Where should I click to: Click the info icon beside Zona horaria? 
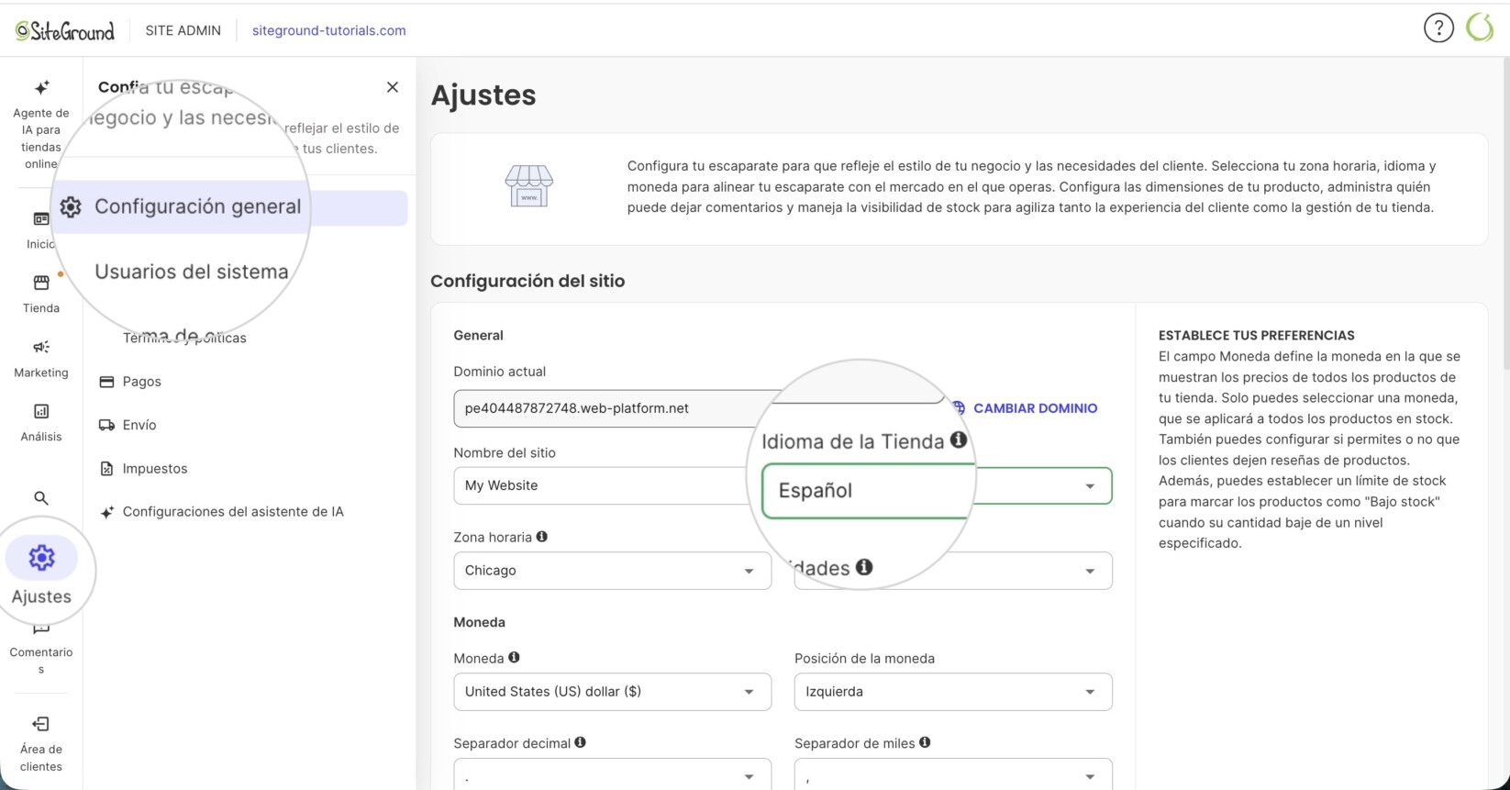point(542,537)
